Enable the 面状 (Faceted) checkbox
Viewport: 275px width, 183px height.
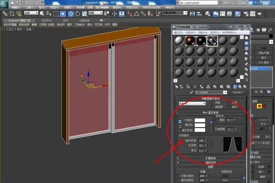(229, 106)
